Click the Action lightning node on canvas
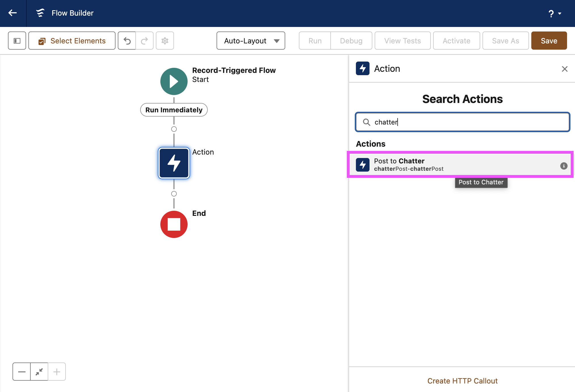This screenshot has width=575, height=392. tap(174, 163)
